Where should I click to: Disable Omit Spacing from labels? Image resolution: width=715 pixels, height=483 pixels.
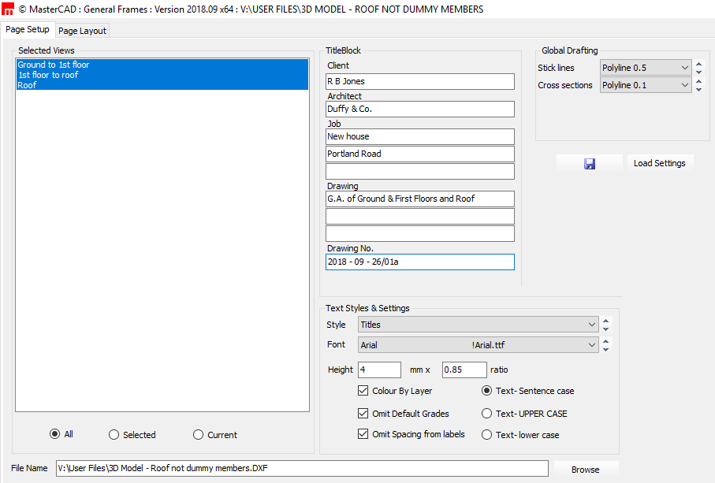363,434
